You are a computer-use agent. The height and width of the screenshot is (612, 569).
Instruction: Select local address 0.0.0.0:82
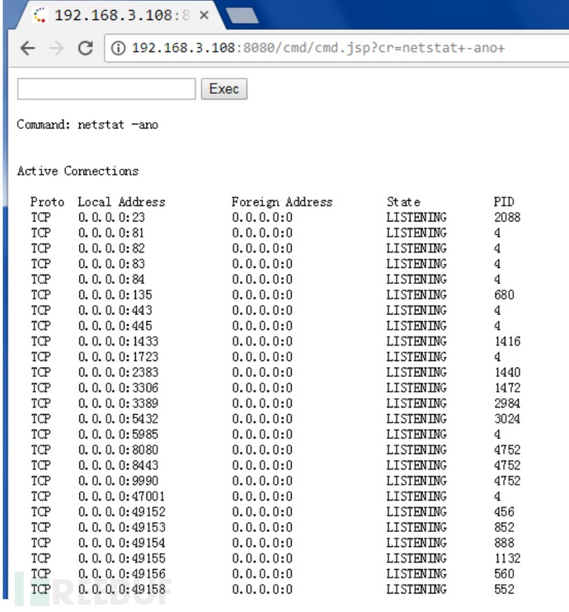pyautogui.click(x=111, y=248)
